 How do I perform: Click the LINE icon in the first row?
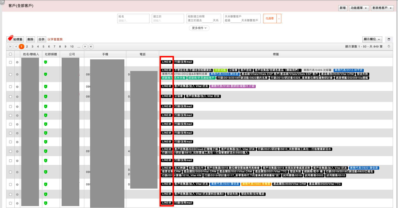pos(46,62)
